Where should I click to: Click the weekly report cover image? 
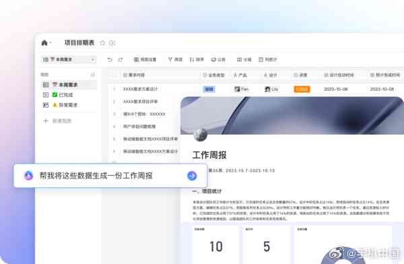point(292,116)
